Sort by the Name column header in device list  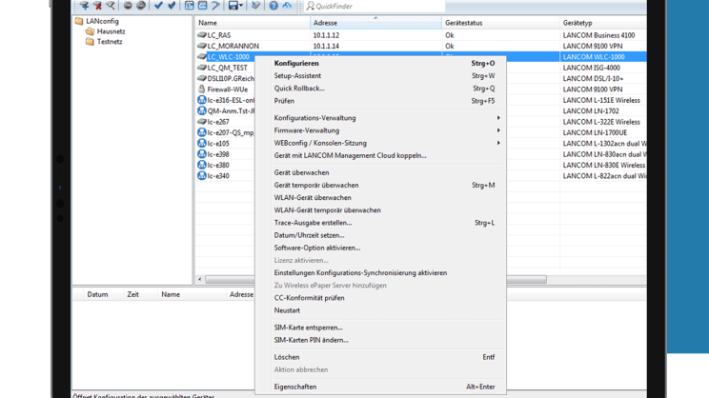(x=253, y=23)
